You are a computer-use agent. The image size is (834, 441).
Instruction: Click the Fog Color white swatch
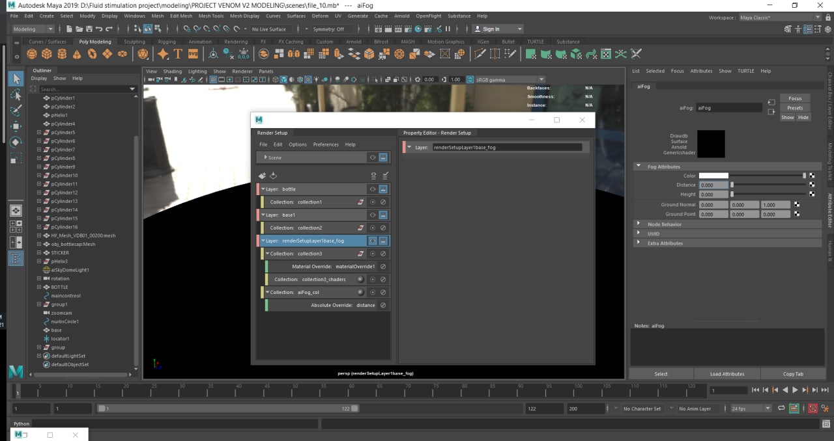pos(713,176)
